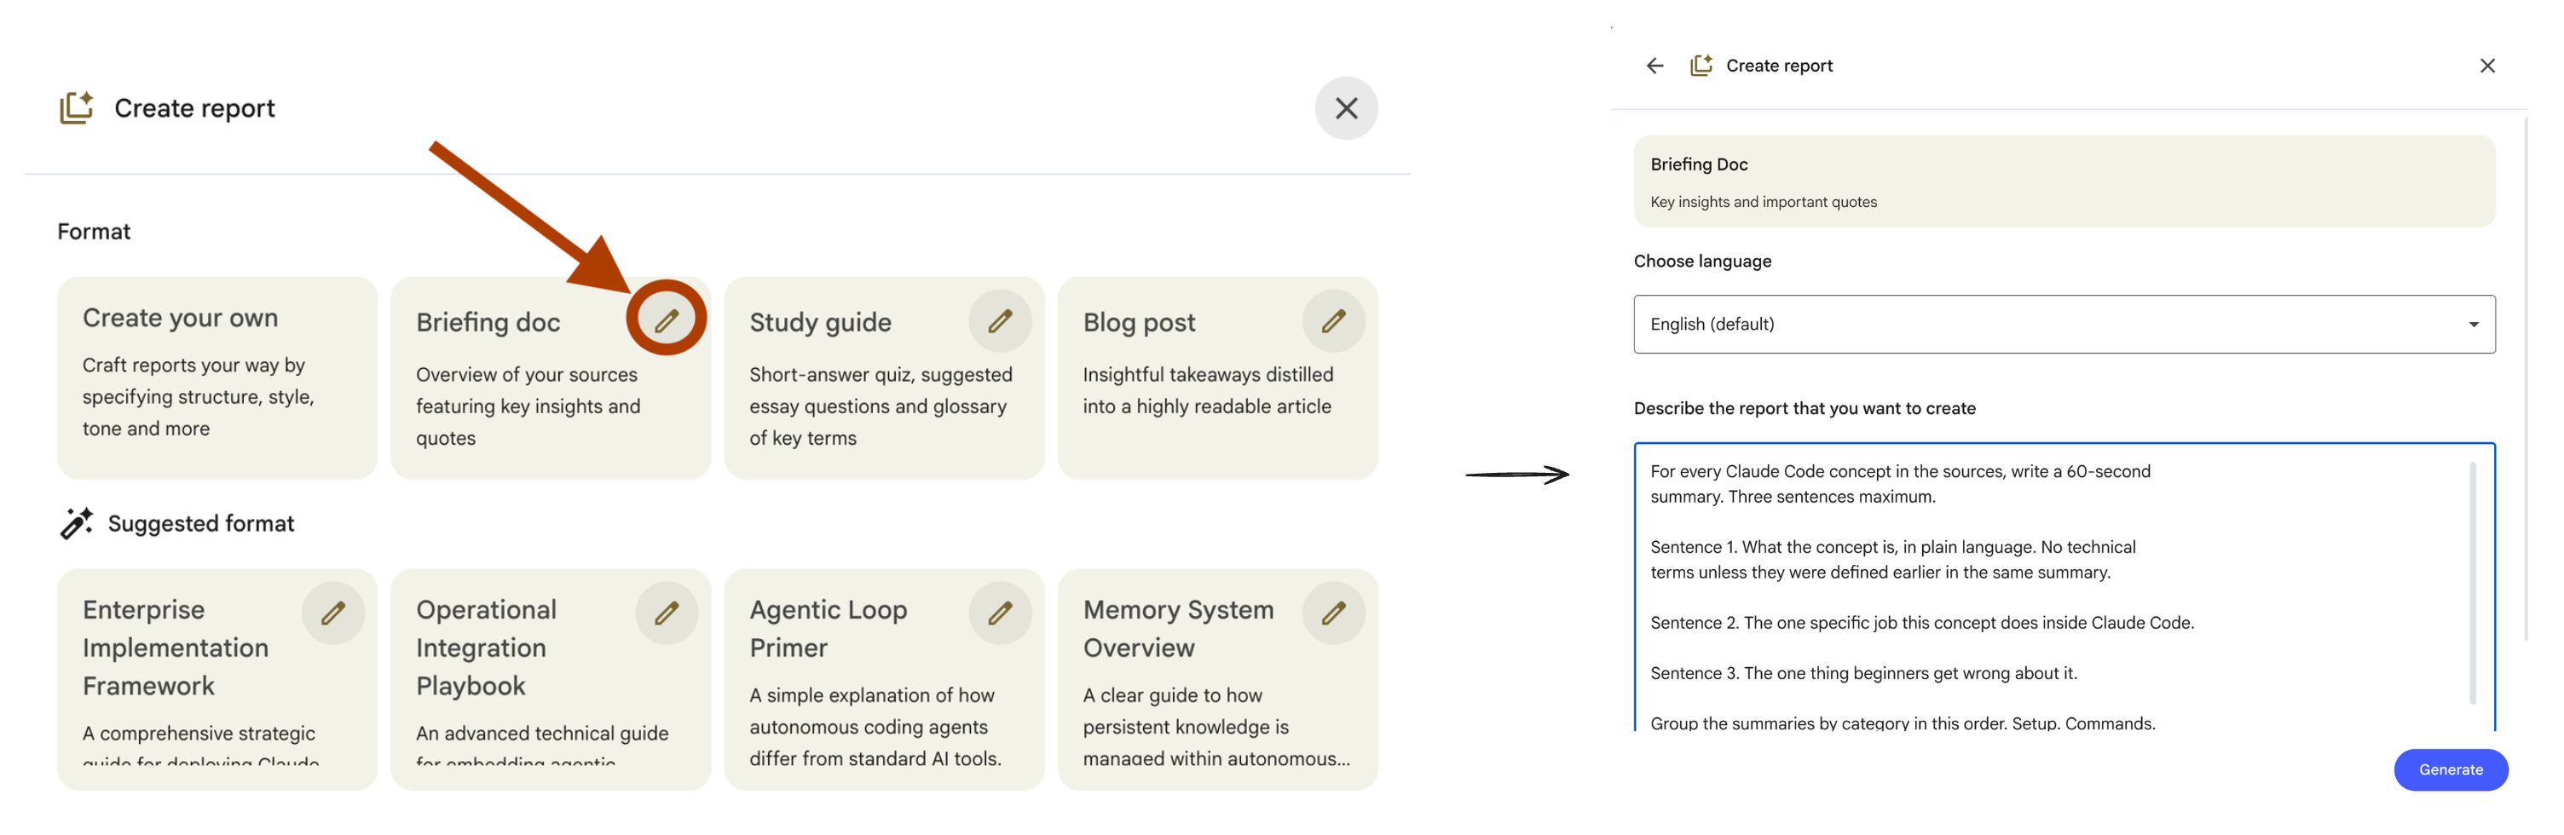Go back using the arrow icon

[1654, 66]
